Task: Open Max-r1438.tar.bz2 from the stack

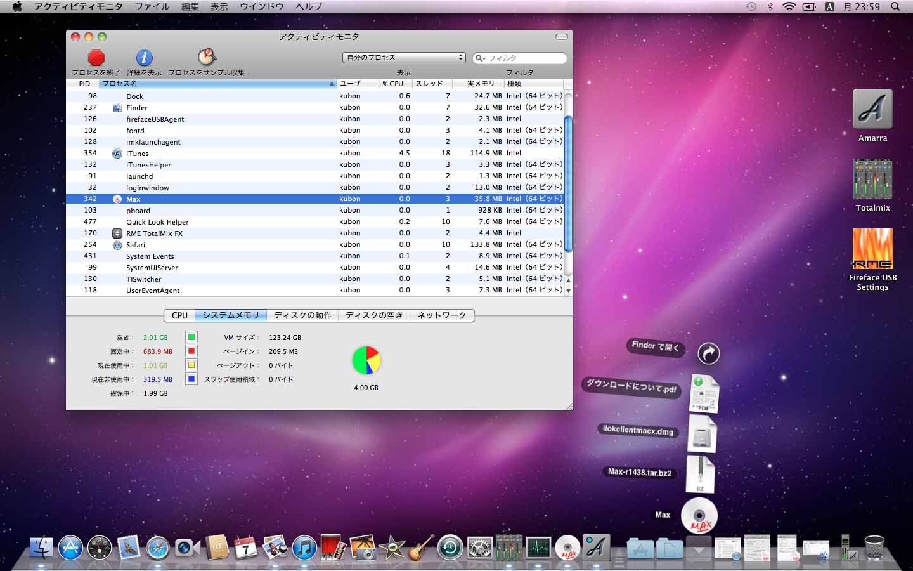Action: [x=700, y=475]
